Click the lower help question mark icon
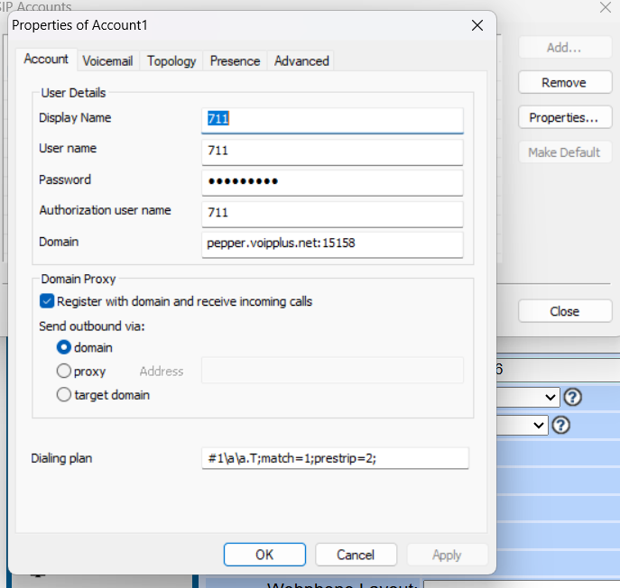Viewport: 620px width, 588px height. (560, 425)
